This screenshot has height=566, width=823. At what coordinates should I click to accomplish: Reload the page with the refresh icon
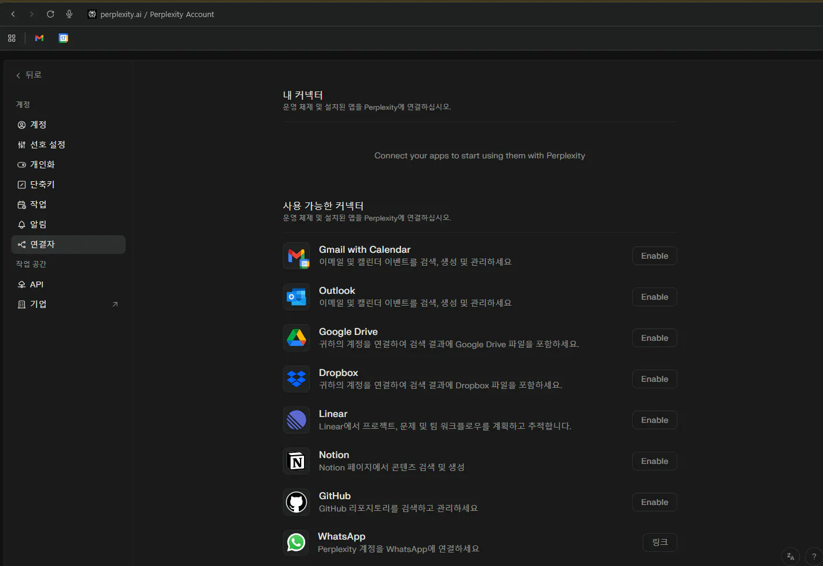pos(50,14)
